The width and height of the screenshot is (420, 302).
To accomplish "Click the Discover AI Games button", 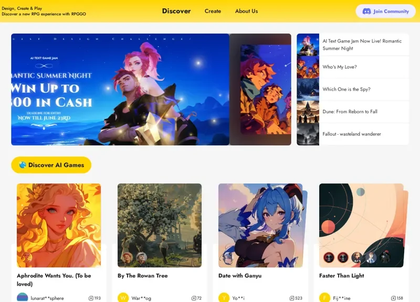I will [51, 165].
